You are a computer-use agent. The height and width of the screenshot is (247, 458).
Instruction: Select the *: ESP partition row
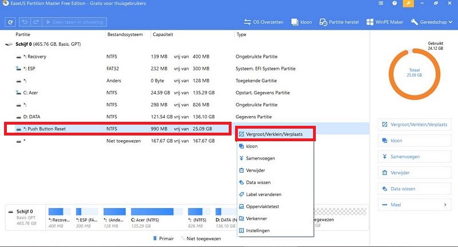pyautogui.click(x=186, y=69)
